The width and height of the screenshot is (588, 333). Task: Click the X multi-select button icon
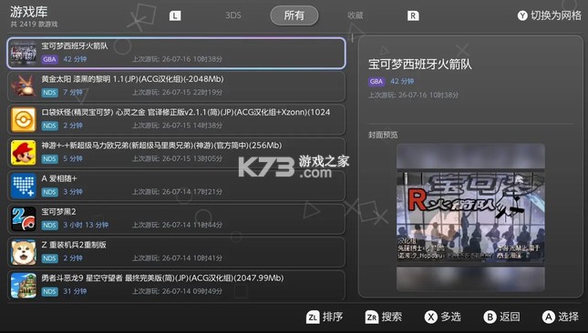click(x=431, y=318)
